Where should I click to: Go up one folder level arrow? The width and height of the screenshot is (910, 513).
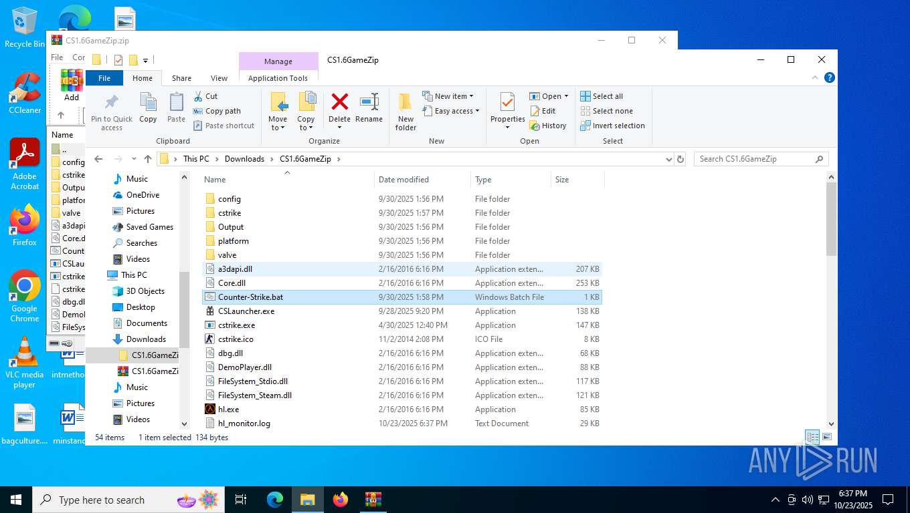[x=148, y=159]
